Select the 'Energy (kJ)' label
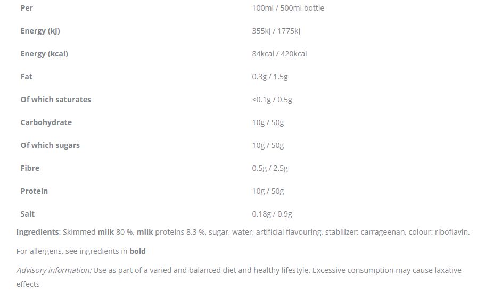477x298 pixels. pyautogui.click(x=40, y=31)
